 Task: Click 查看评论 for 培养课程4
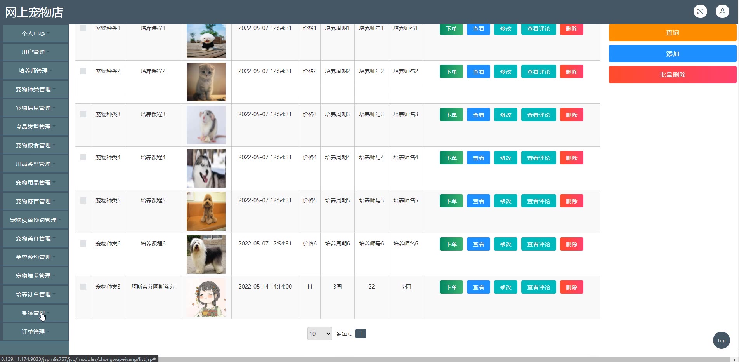pyautogui.click(x=539, y=158)
